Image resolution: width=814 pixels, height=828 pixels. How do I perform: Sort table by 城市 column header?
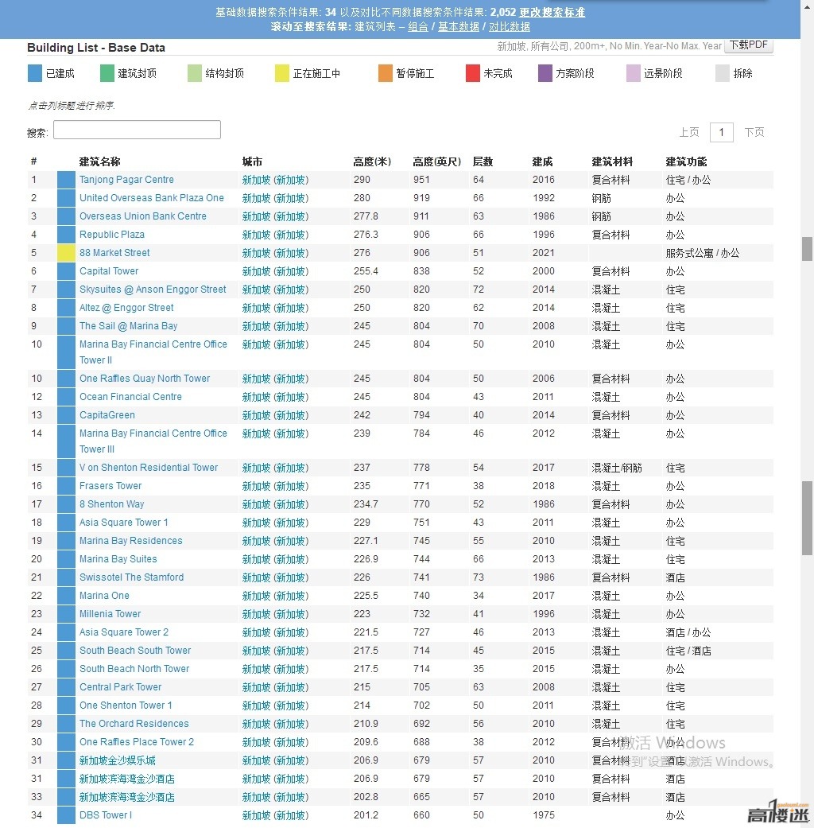252,161
